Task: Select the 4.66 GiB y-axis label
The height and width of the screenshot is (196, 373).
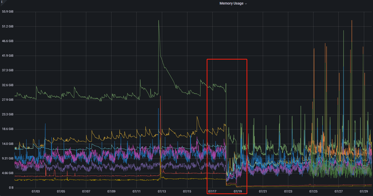Action: pyautogui.click(x=7, y=173)
